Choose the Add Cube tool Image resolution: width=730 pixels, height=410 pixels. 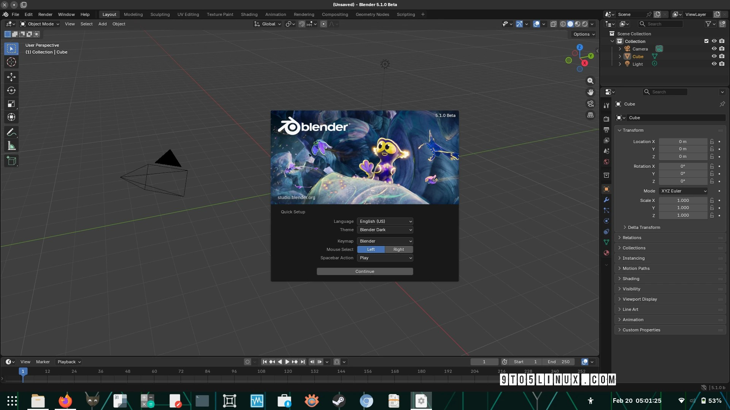[11, 161]
